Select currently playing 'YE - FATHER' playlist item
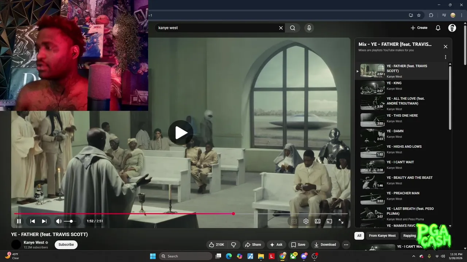This screenshot has height=262, width=467. 401,71
